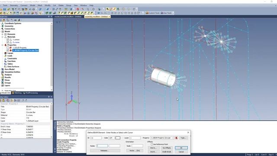Click the Aero Model icon

pyautogui.click(x=3, y=69)
